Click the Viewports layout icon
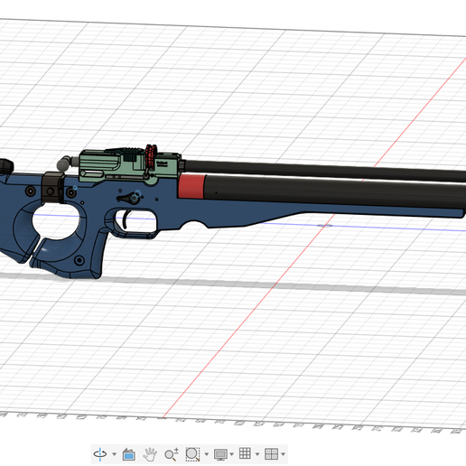The width and height of the screenshot is (466, 466). 271,454
